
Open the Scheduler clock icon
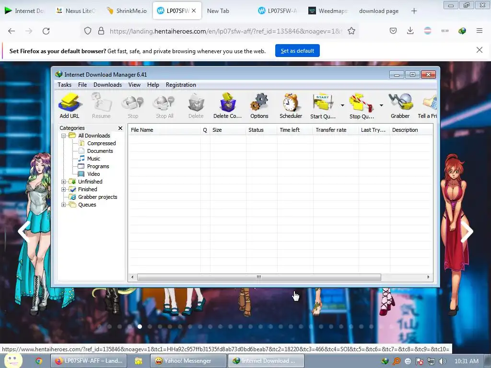(x=291, y=106)
